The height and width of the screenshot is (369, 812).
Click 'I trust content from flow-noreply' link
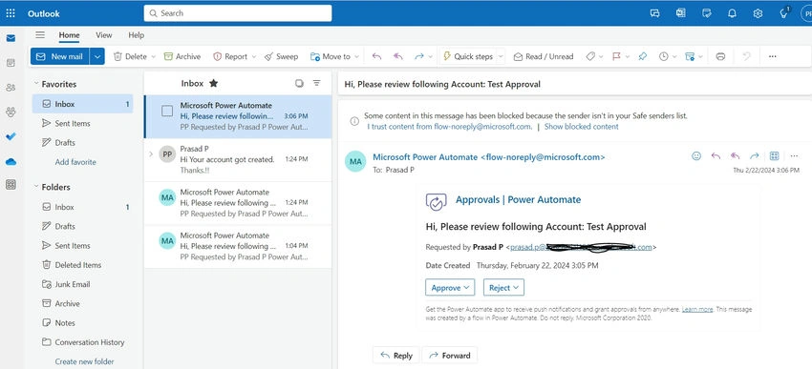tap(450, 126)
